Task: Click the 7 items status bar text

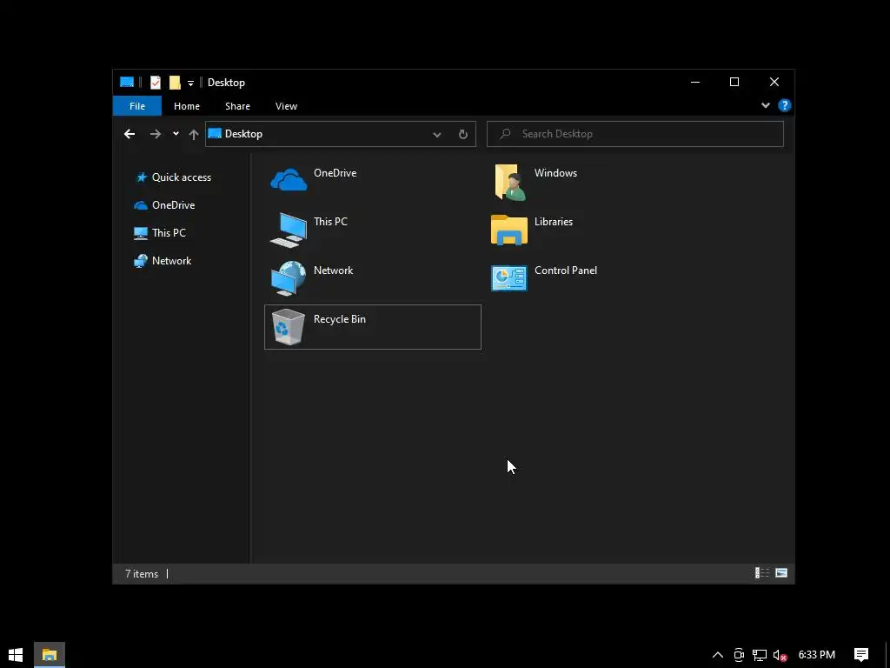Action: coord(142,574)
